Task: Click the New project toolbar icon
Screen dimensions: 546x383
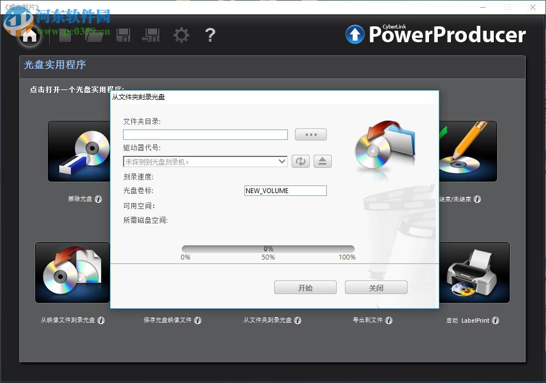Action: click(x=65, y=35)
